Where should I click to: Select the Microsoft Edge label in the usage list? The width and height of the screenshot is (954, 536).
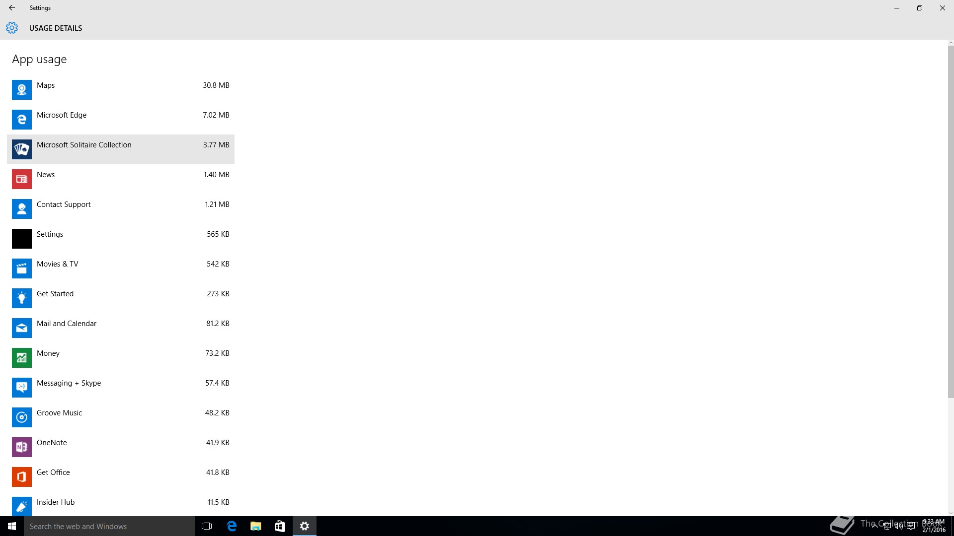tap(62, 115)
